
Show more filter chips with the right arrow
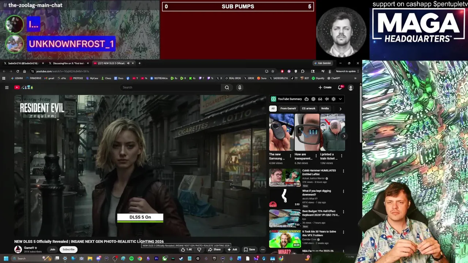click(x=340, y=108)
